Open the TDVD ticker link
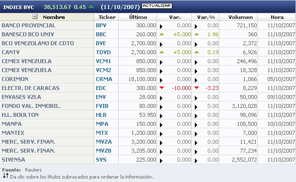 [x=103, y=52]
